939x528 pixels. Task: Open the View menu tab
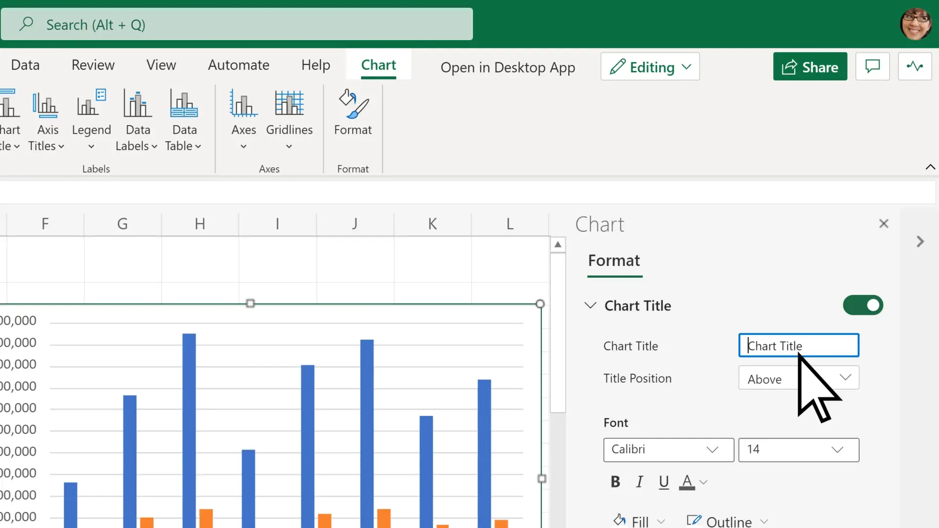[161, 65]
